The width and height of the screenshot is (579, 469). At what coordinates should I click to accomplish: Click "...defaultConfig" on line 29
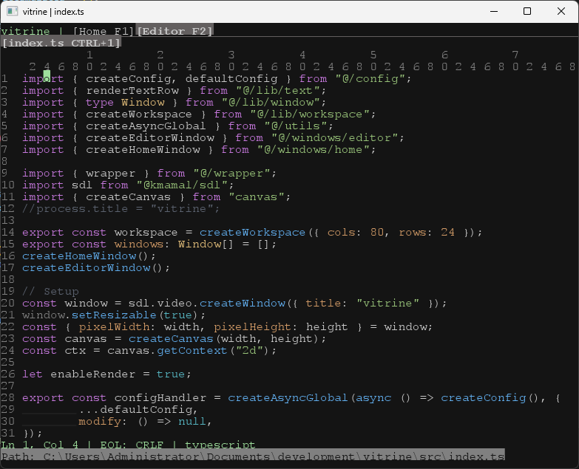click(135, 410)
